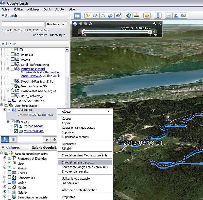Open the Ajouter submenu in context menu

tap(85, 112)
